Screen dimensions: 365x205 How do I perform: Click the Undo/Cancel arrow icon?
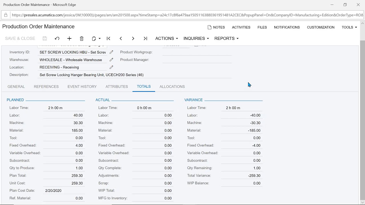click(x=57, y=38)
